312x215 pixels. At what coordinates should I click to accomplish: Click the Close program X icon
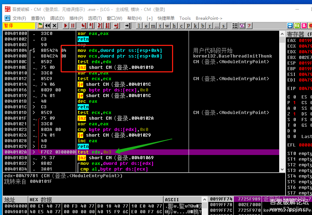pyautogui.click(x=55, y=26)
